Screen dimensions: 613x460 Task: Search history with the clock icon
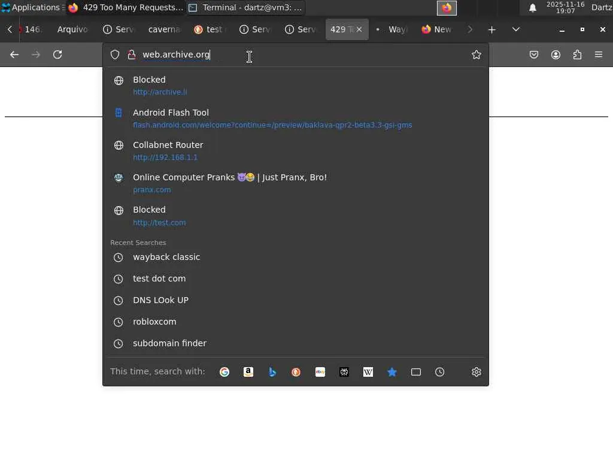point(440,372)
